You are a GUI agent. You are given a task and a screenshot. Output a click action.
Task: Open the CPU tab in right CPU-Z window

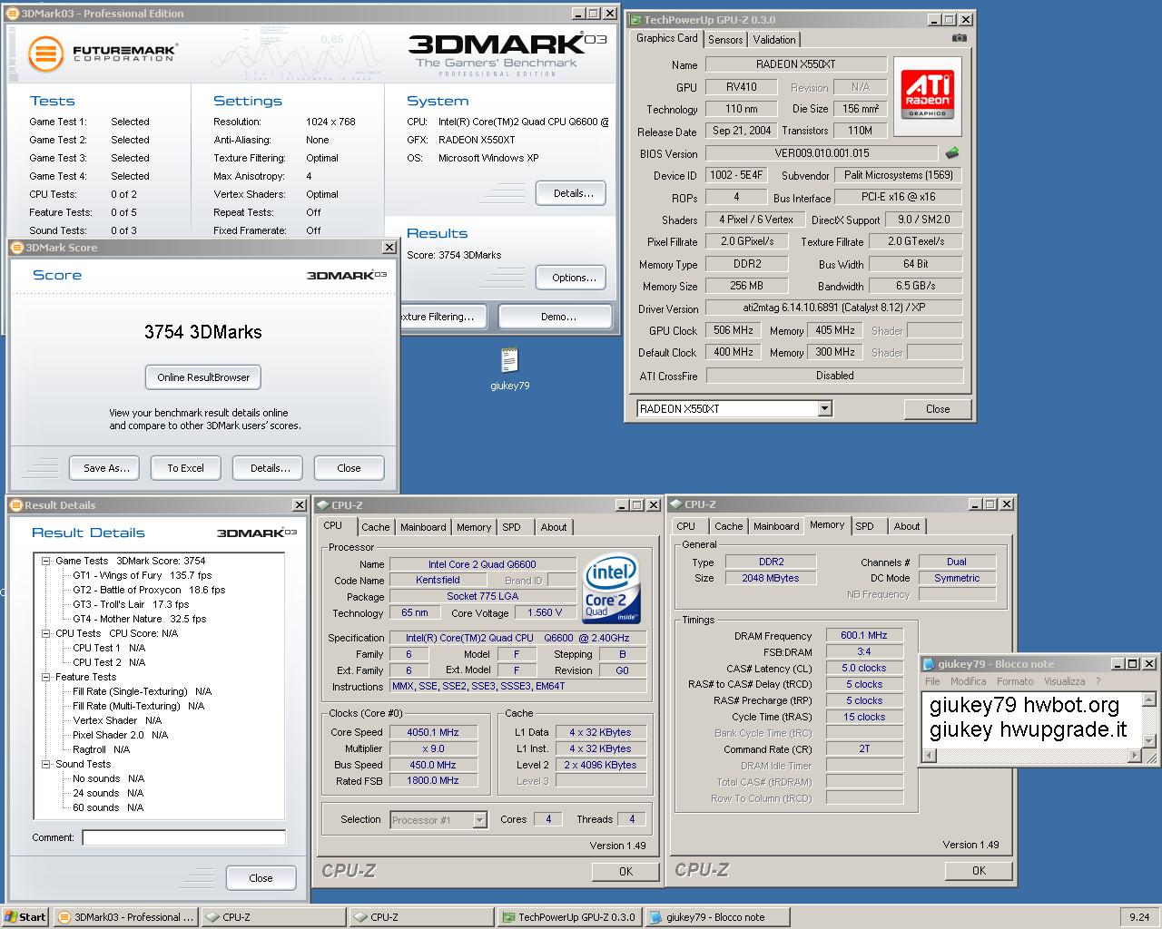pyautogui.click(x=685, y=526)
